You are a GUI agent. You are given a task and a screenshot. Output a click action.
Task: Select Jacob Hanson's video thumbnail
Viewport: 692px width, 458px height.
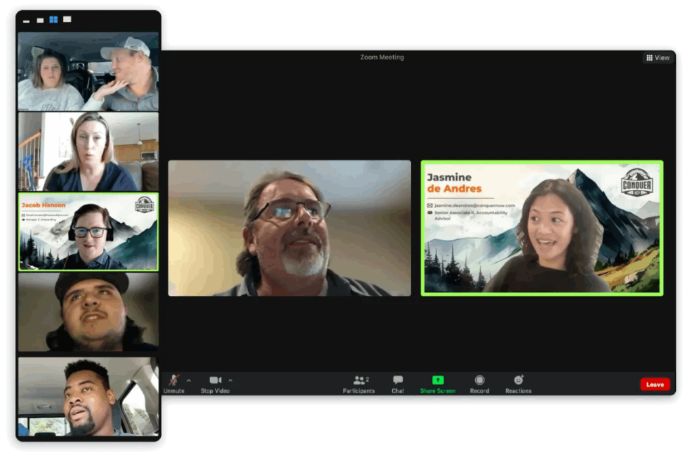89,232
